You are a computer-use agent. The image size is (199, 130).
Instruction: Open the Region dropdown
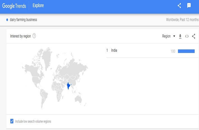pyautogui.click(x=169, y=36)
